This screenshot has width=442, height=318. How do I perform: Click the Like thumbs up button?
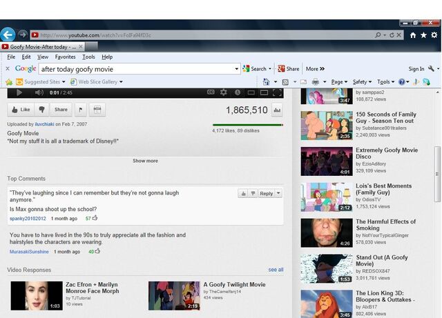21,110
